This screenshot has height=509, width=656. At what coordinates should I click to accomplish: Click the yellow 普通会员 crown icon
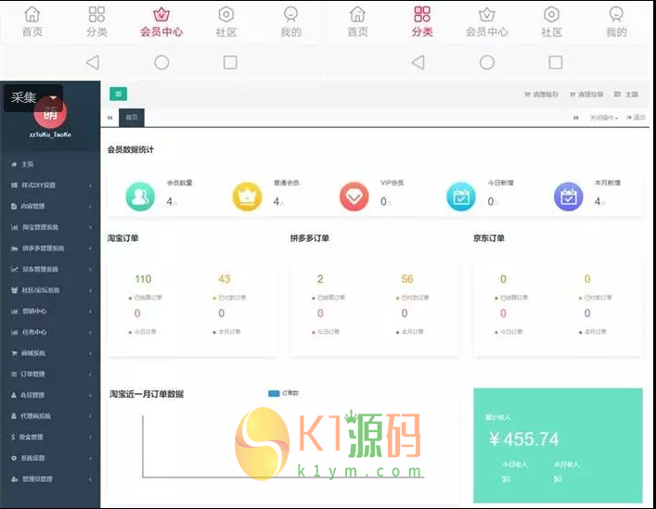[247, 197]
